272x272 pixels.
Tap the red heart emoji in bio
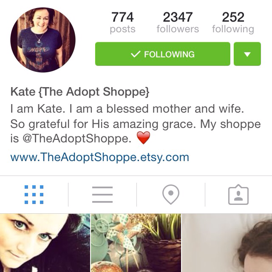[x=143, y=138]
